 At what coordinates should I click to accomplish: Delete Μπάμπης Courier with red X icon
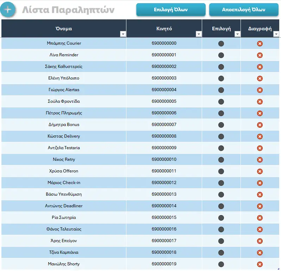click(260, 44)
